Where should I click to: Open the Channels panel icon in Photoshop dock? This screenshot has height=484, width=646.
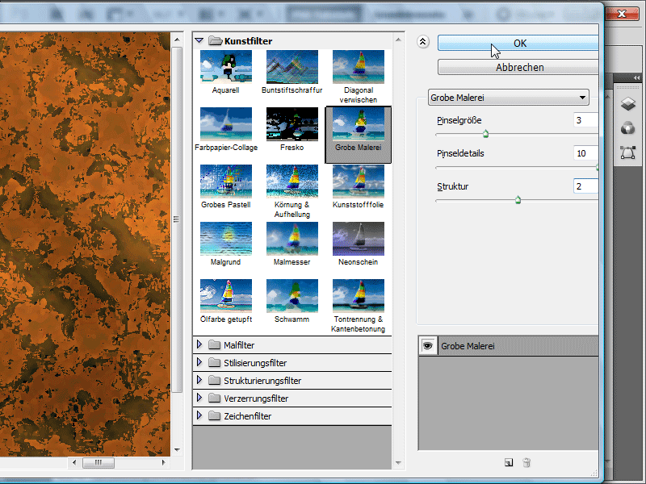(x=628, y=128)
